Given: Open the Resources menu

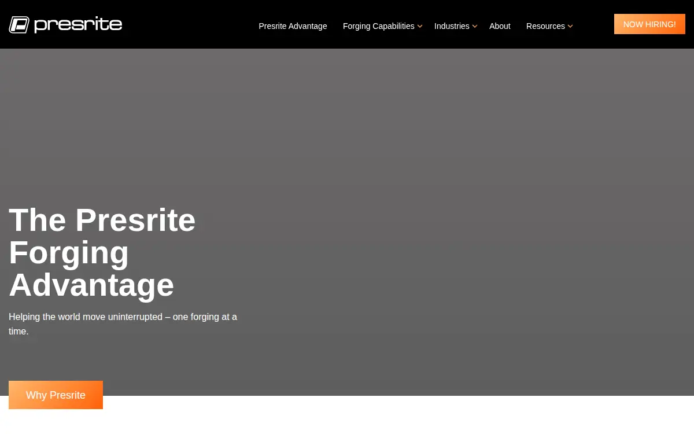Looking at the screenshot, I should click(x=545, y=26).
